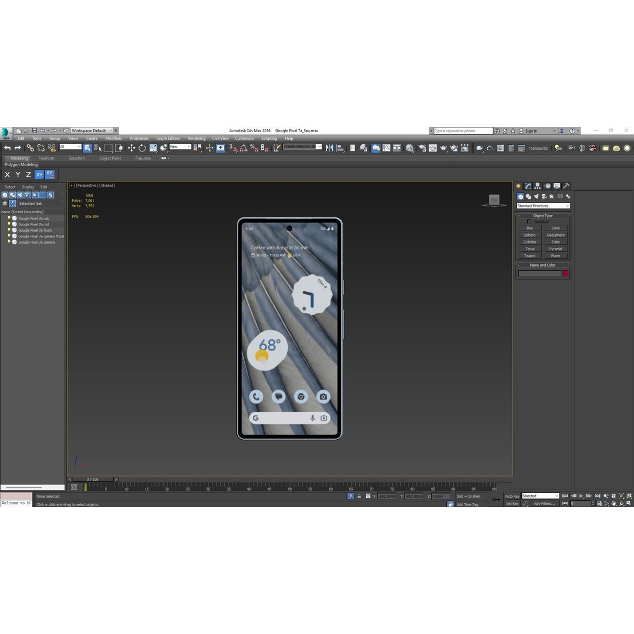Toggle visibility bulb of Google Pixel 7a front

coord(9,230)
